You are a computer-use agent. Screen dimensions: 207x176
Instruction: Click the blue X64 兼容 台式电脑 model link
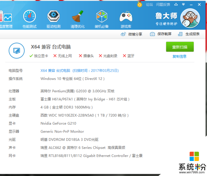coord(79,71)
